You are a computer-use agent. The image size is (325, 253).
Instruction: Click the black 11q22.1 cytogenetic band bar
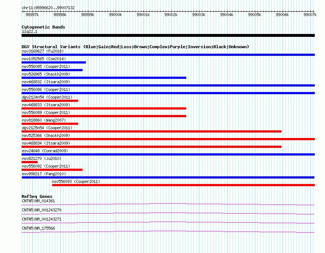[168, 35]
